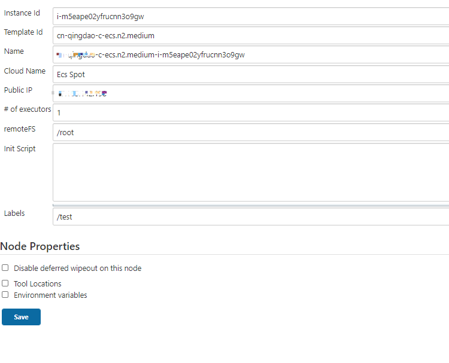Click the Cloud Name label

(25, 71)
